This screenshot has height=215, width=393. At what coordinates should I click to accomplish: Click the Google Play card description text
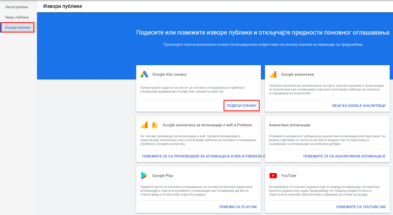(x=196, y=191)
